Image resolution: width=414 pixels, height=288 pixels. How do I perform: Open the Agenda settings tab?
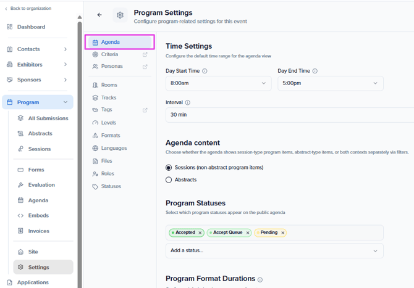[x=120, y=42]
